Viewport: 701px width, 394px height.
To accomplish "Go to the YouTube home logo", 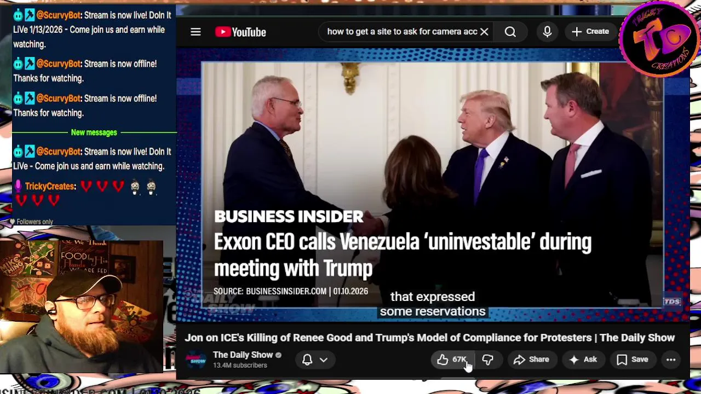I will (240, 32).
